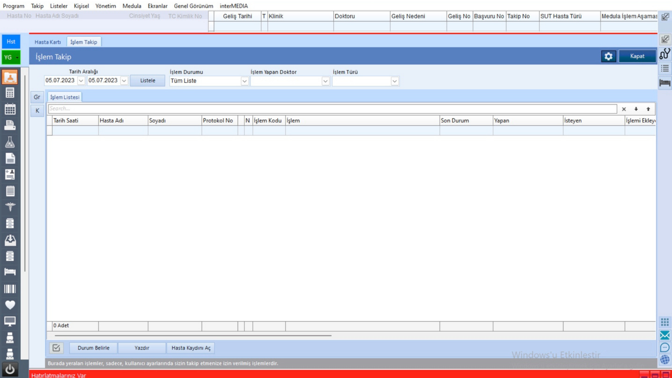The height and width of the screenshot is (378, 672).
Task: Toggle the K button beside search
Action: [x=37, y=111]
